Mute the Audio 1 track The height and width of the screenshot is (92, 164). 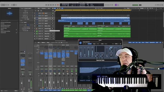pyautogui.click(x=39, y=13)
